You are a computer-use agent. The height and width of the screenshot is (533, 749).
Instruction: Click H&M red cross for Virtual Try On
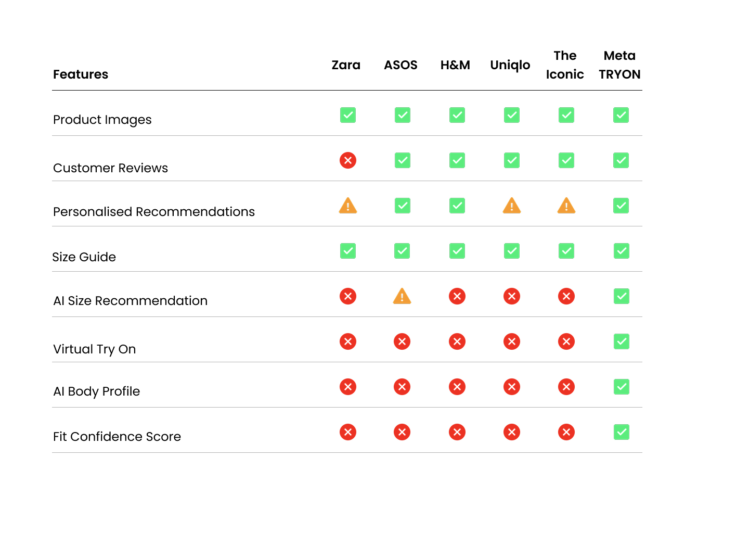(x=457, y=341)
